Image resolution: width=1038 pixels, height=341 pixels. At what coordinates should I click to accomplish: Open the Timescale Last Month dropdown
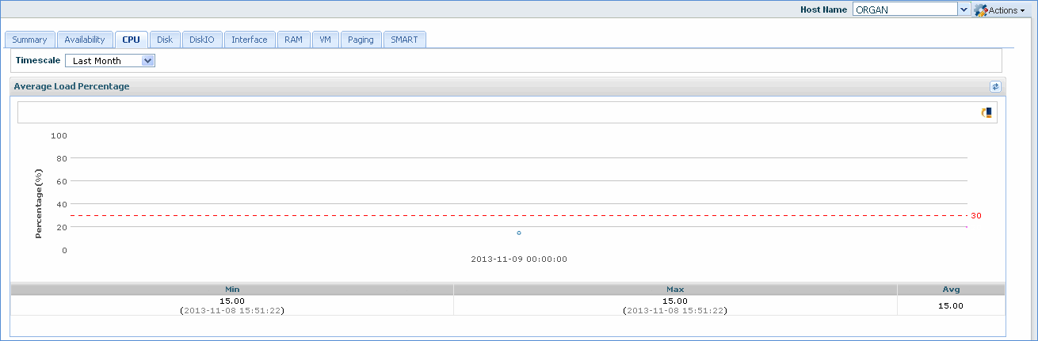pos(110,60)
